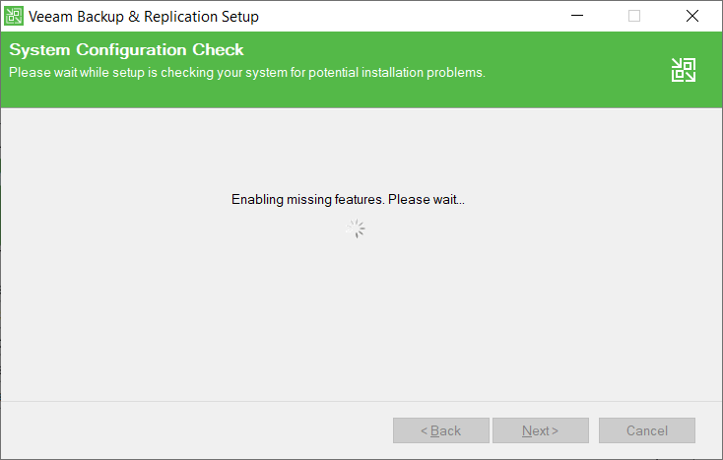Click the loading spinner animation

coord(357,230)
